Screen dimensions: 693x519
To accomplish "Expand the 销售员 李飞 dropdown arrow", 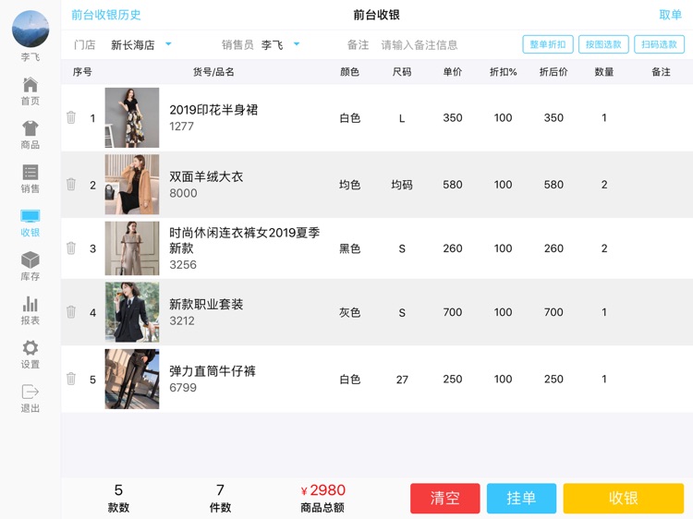I will point(297,44).
